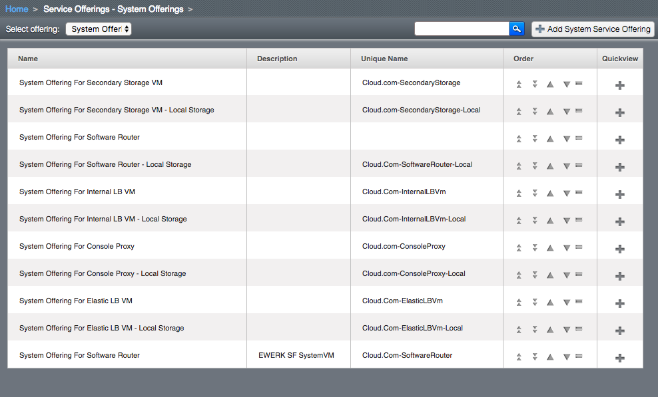Screen dimensions: 658x397
Task: Go to the Home breadcrumb link
Action: [17, 9]
